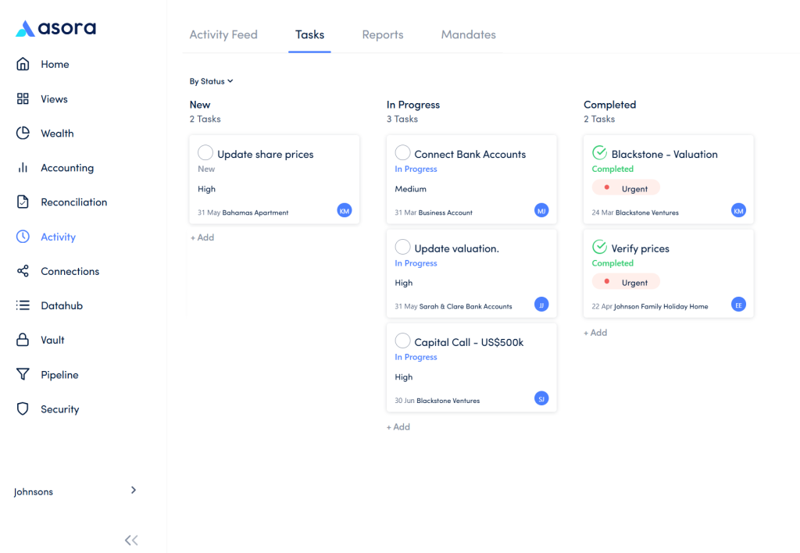800x553 pixels.
Task: Mark Update share prices task complete
Action: point(205,153)
